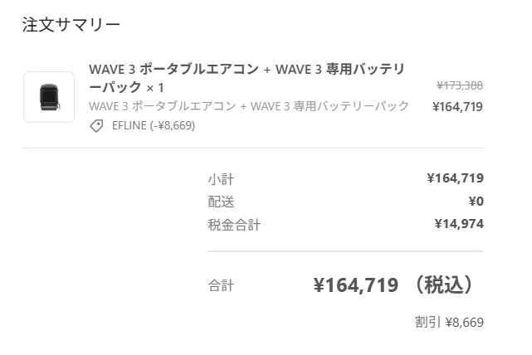
Task: Click the 割引 ¥8,669 discount line
Action: click(449, 322)
